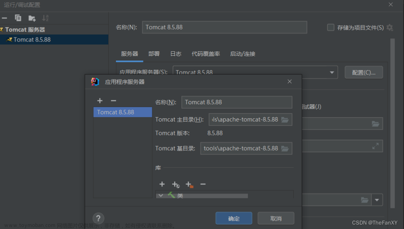Sort configurations alphabetically icon
This screenshot has width=404, height=229.
point(45,18)
